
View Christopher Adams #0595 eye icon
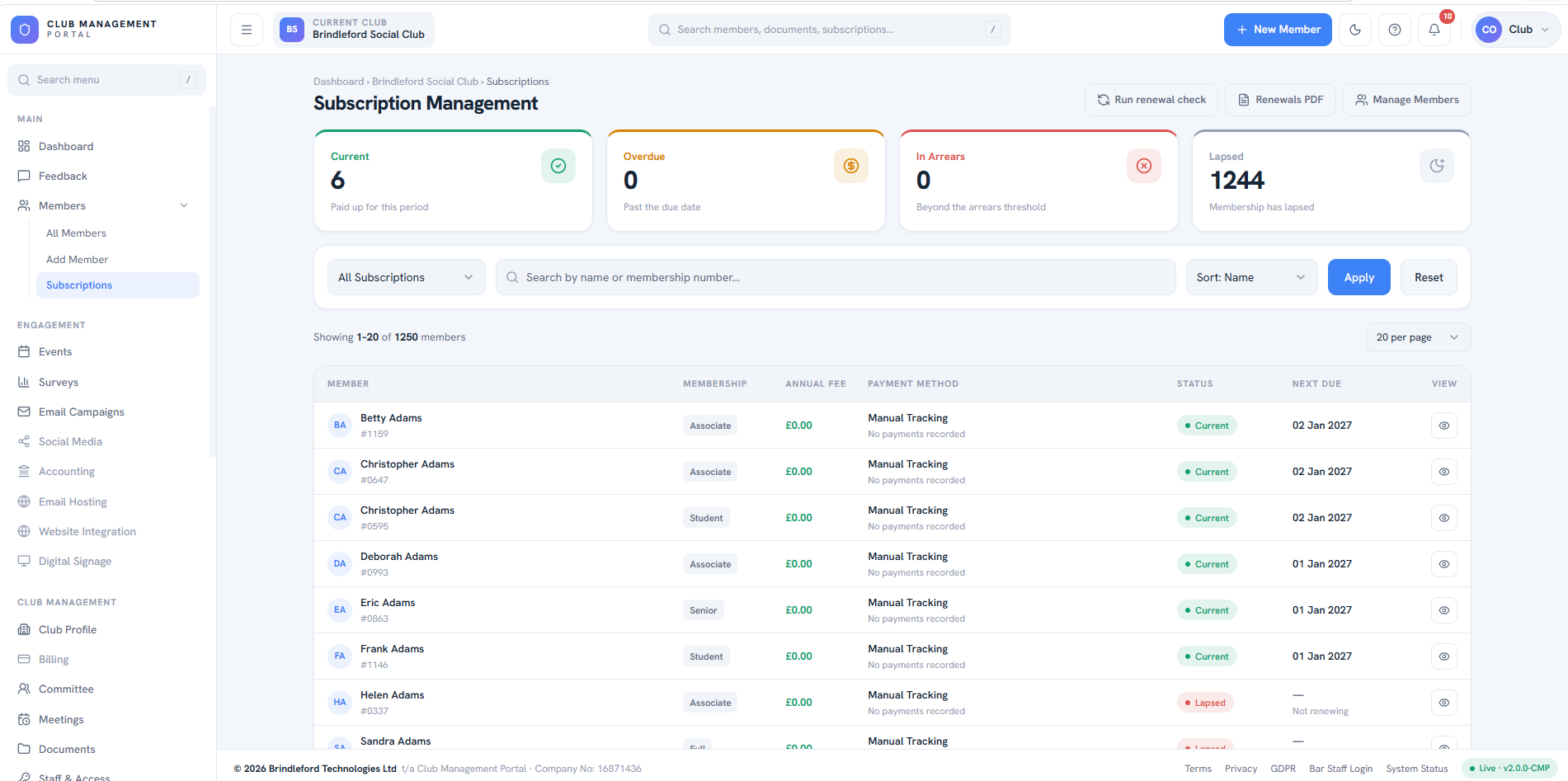(x=1444, y=518)
